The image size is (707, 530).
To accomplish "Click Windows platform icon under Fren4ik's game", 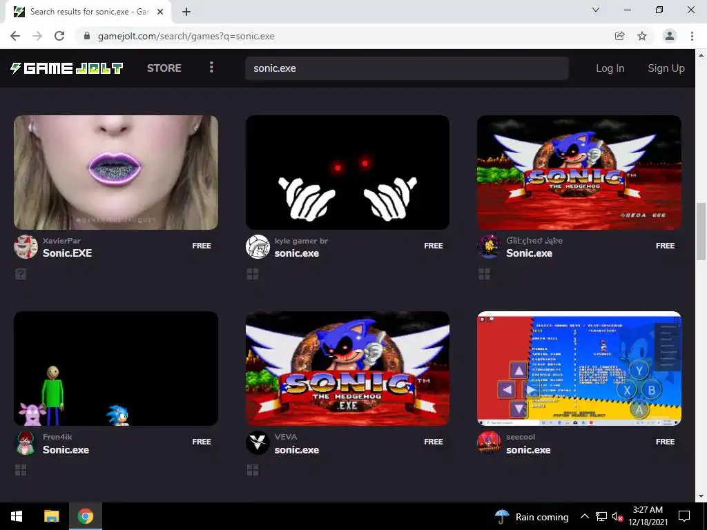I will (x=21, y=470).
